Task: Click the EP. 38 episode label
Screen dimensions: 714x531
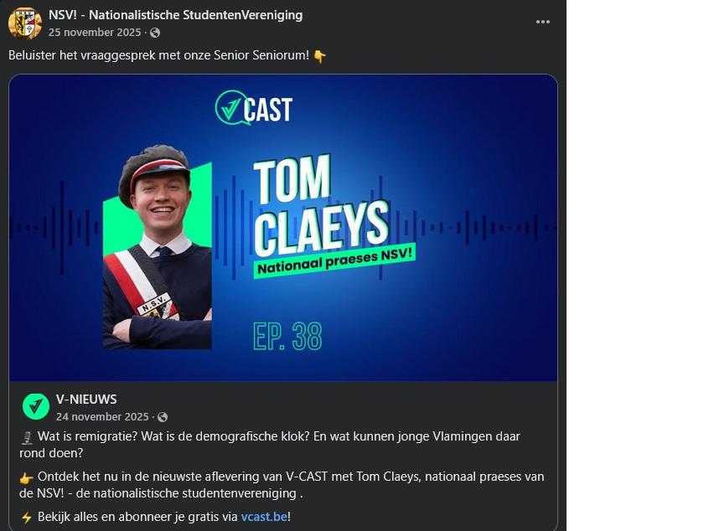Action: 287,336
